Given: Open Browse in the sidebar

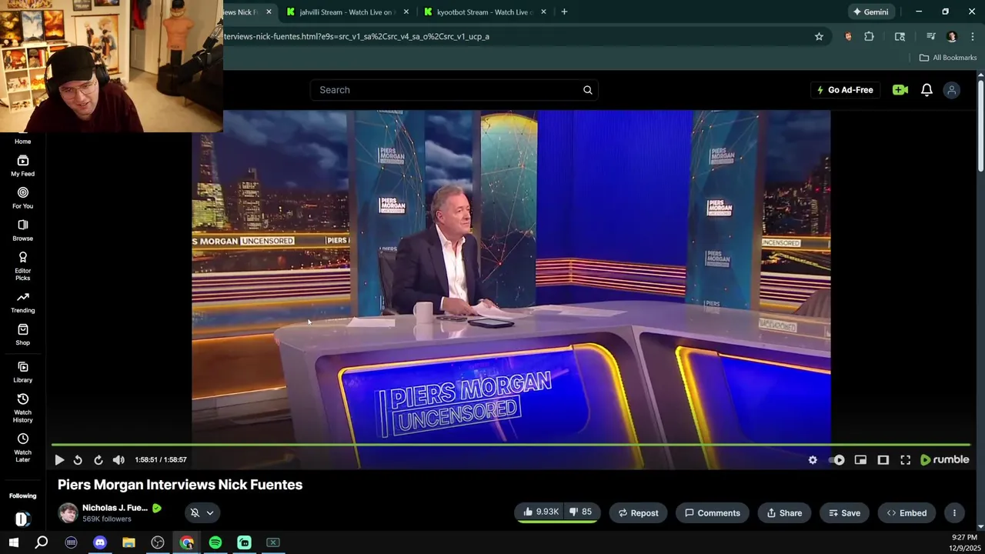Looking at the screenshot, I should pos(23,230).
